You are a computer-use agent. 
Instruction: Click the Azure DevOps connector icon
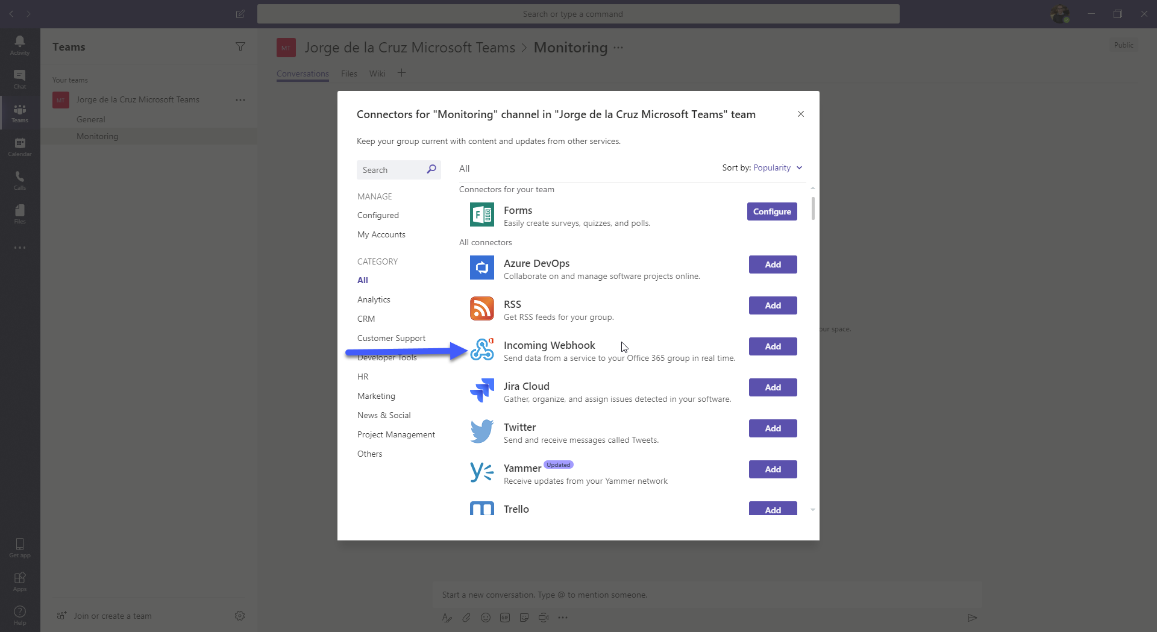click(x=482, y=268)
